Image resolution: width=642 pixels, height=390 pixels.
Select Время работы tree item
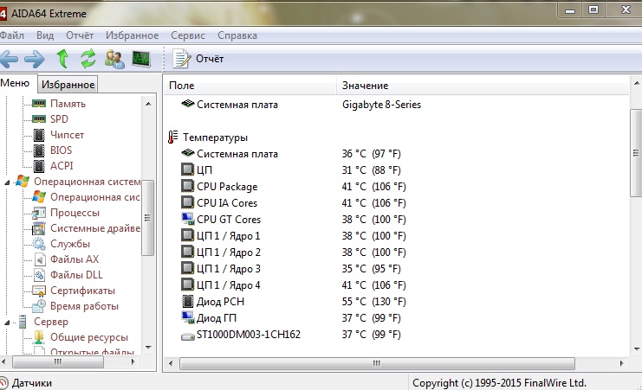(x=84, y=306)
